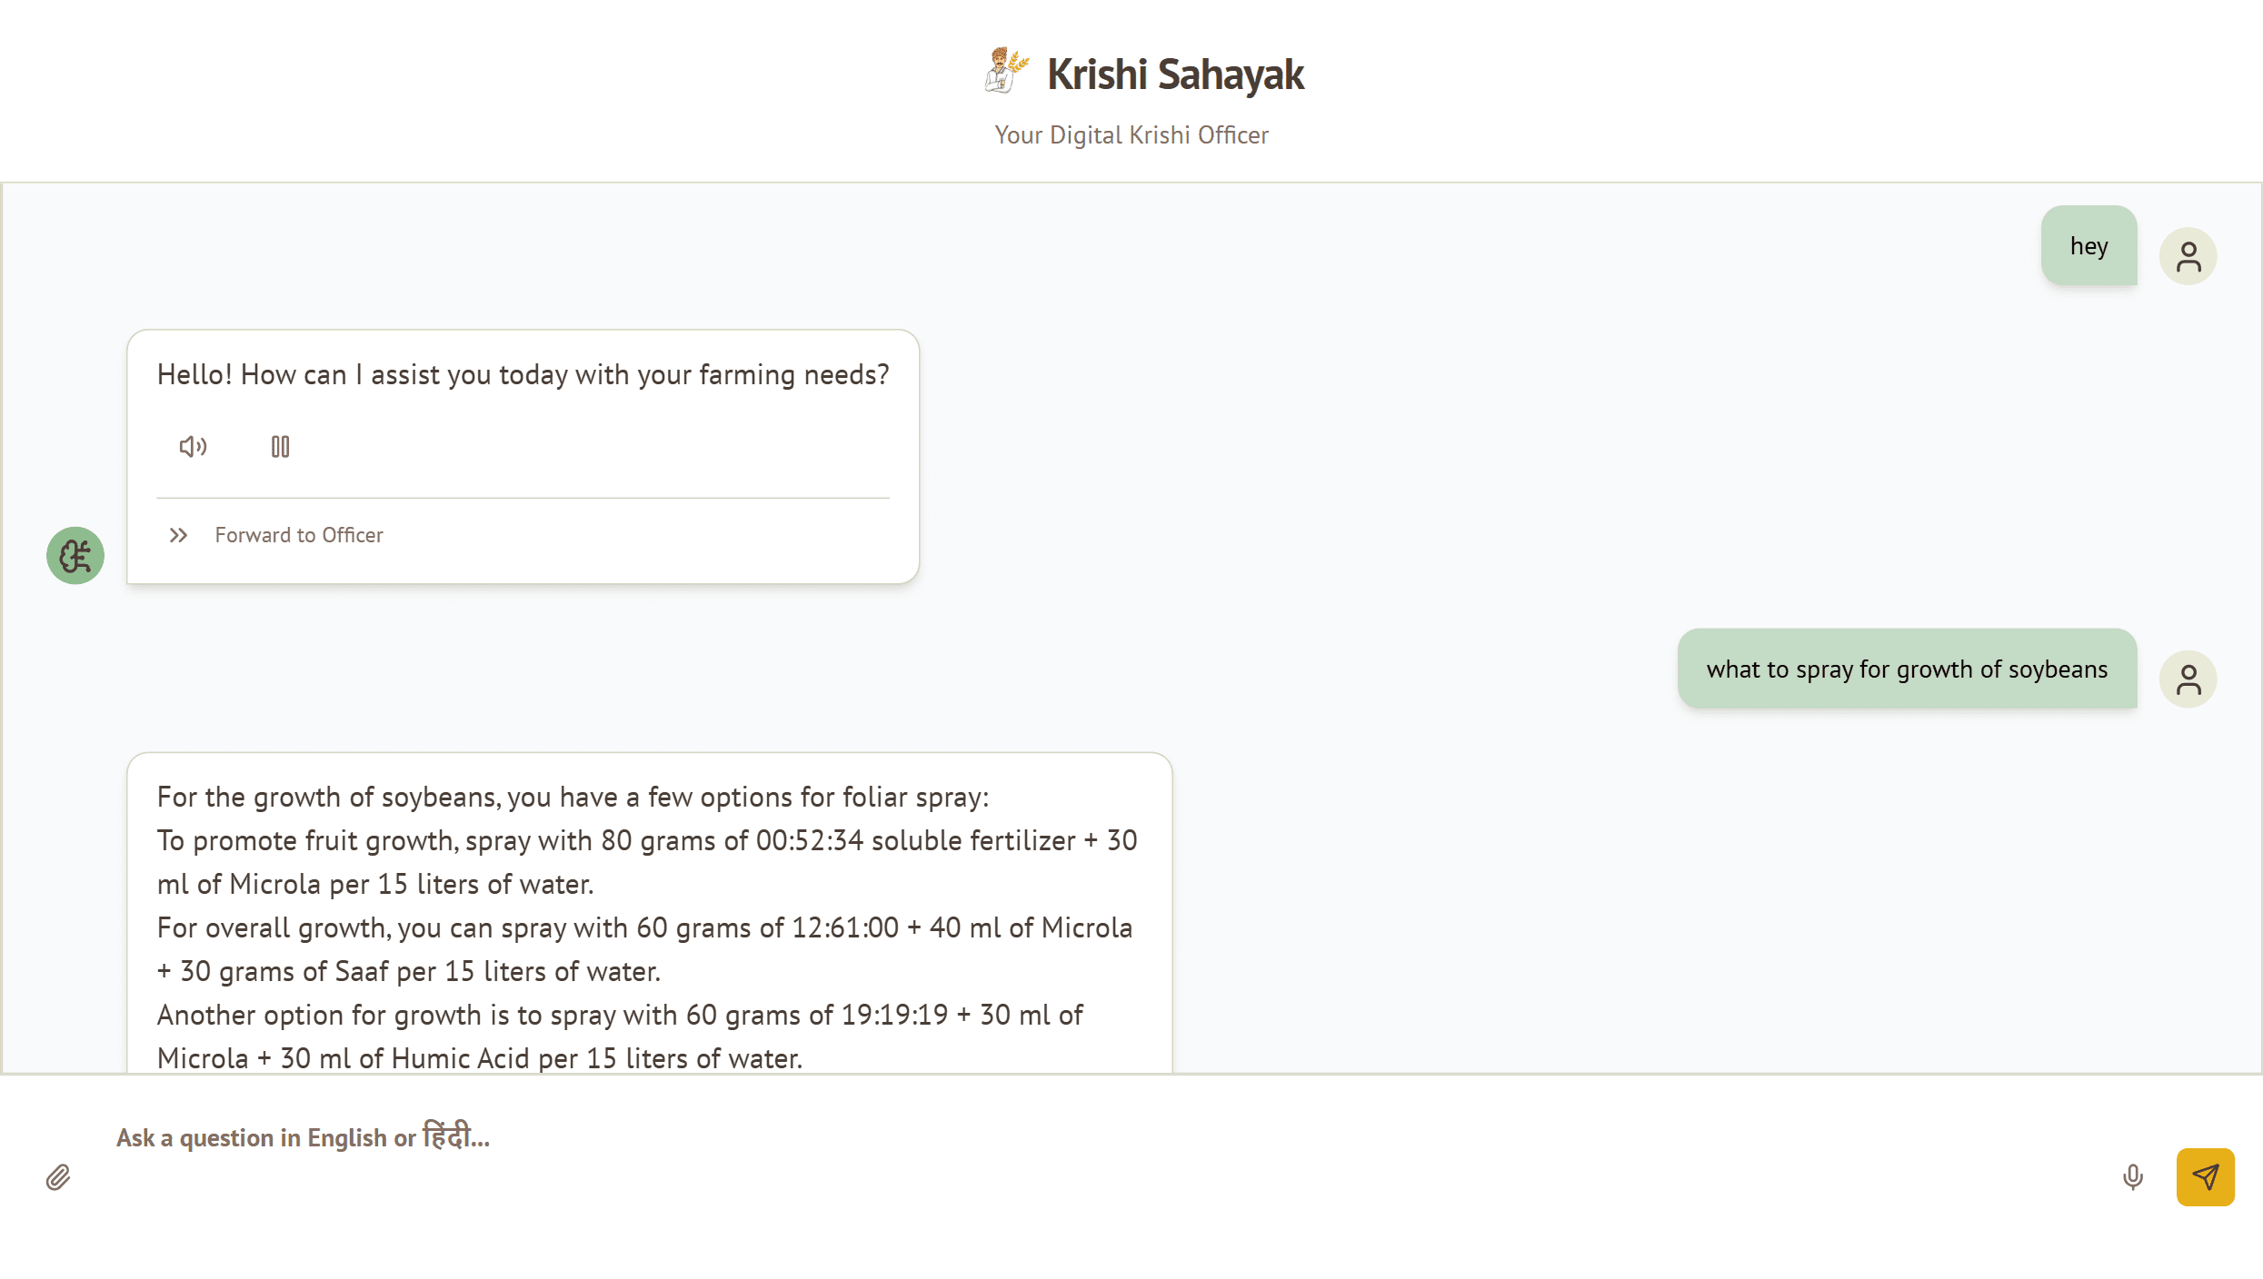This screenshot has width=2263, height=1279.
Task: Click the Your Digital Krishi Officer tagline
Action: (x=1131, y=134)
